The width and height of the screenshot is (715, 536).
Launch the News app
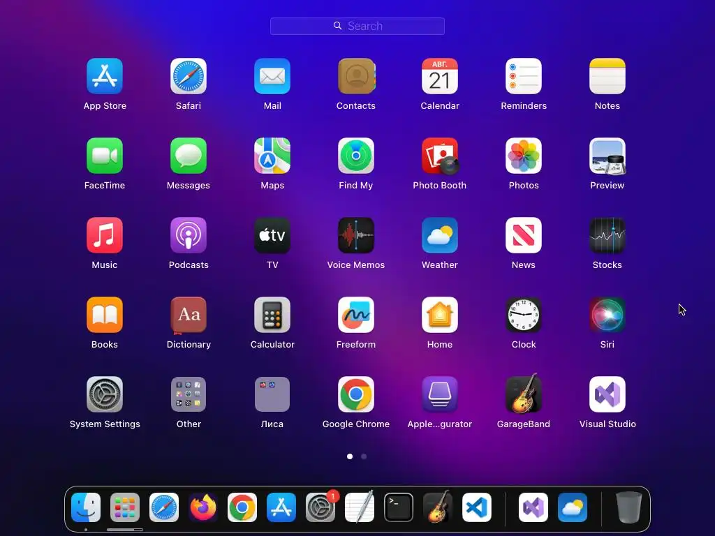[x=524, y=235]
